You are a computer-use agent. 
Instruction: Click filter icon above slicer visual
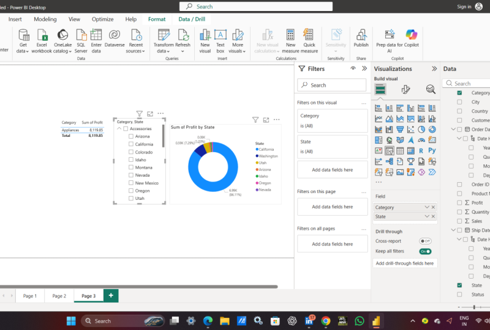point(140,114)
